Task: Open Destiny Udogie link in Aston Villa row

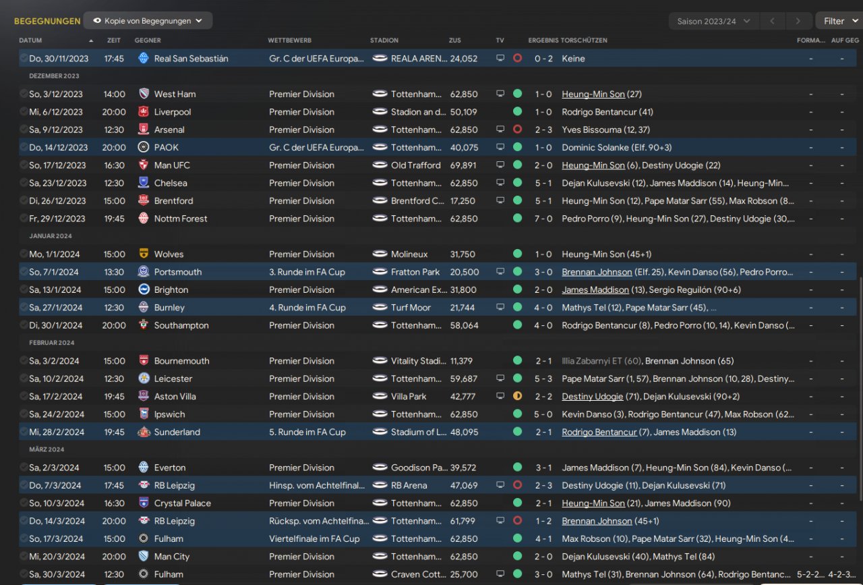Action: tap(593, 397)
